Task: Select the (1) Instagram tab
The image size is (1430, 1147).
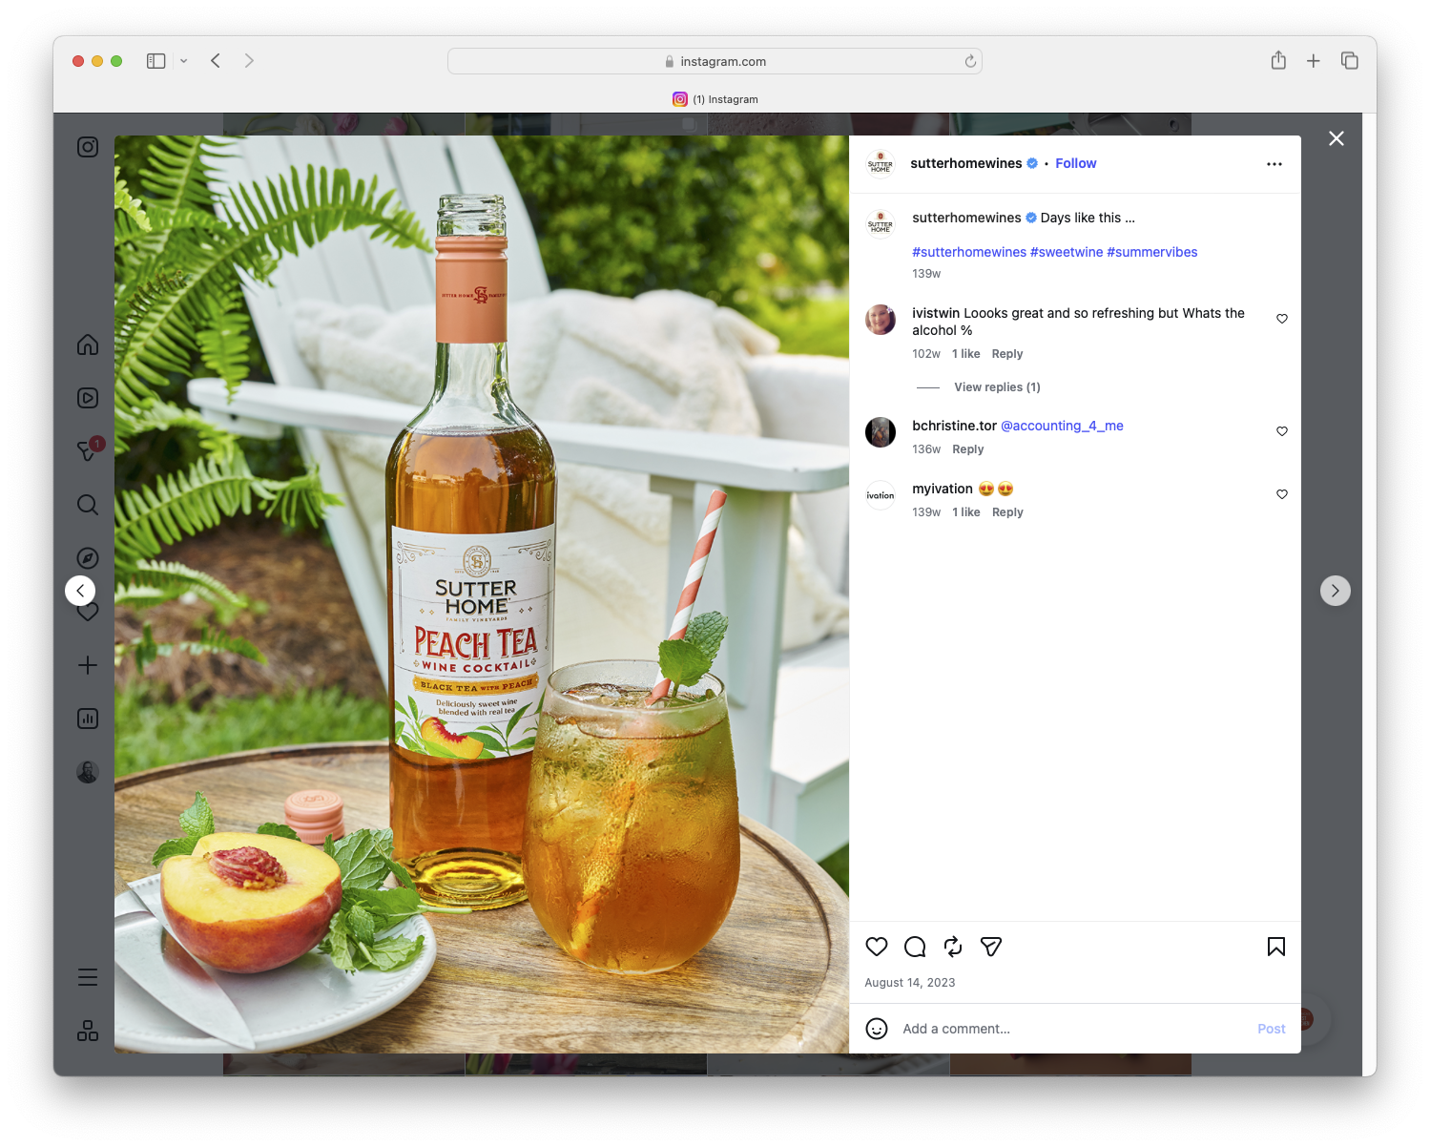Action: [x=715, y=99]
